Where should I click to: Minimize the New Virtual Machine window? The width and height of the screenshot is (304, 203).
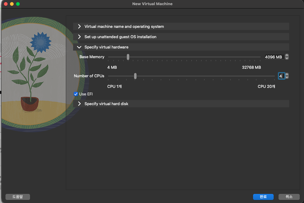(x=12, y=4)
